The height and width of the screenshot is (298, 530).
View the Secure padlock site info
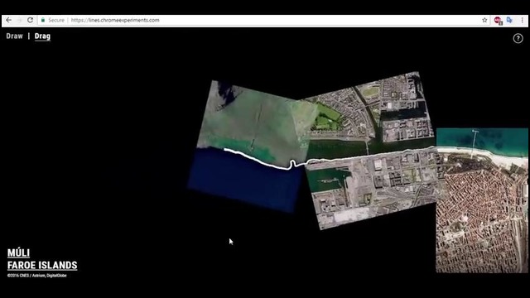click(x=53, y=20)
